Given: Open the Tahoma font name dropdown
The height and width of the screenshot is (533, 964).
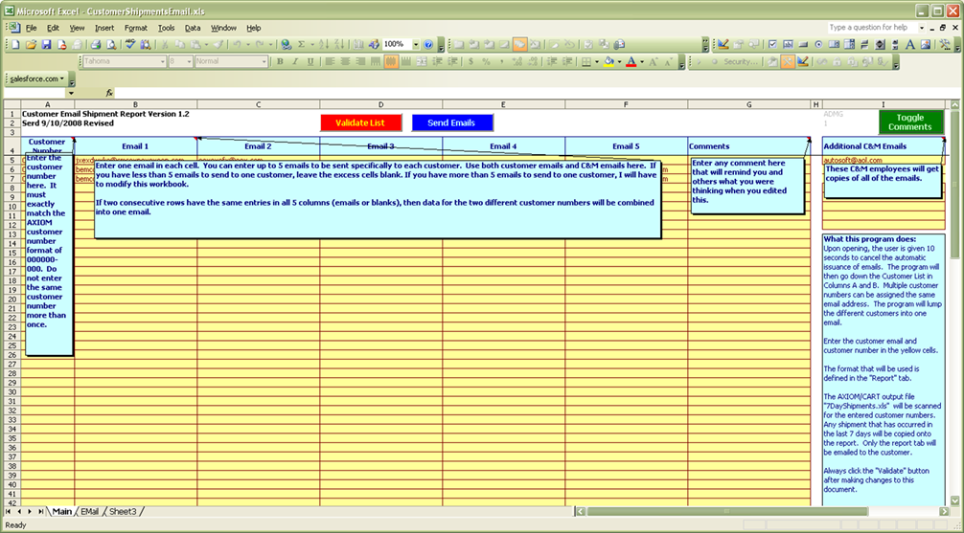Looking at the screenshot, I should click(x=162, y=61).
